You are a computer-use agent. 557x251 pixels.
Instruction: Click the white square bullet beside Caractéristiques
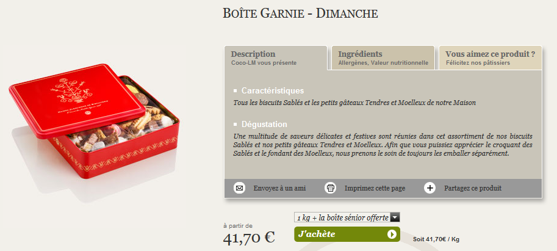235,91
